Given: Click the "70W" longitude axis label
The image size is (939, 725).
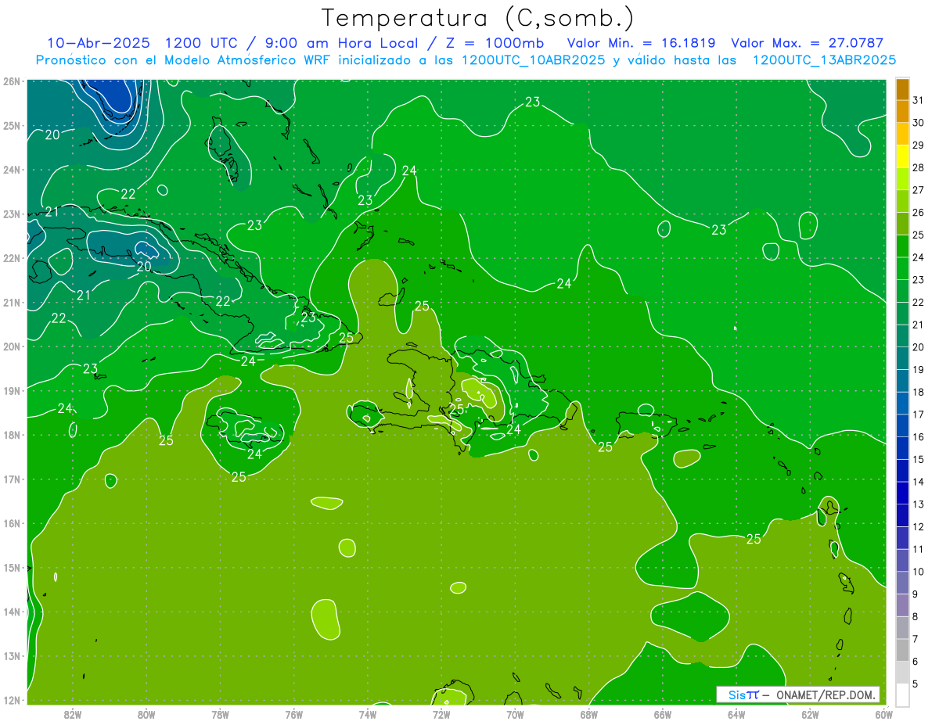Looking at the screenshot, I should point(515,714).
